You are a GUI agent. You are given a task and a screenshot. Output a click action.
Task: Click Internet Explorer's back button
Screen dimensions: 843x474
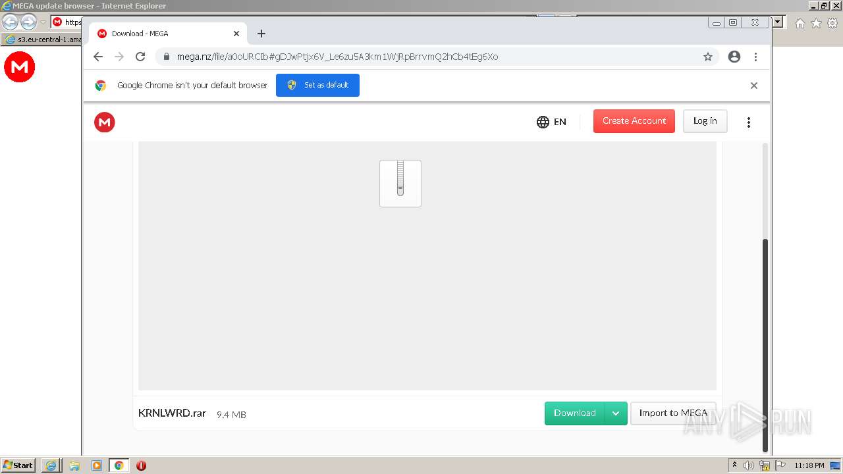tap(10, 22)
